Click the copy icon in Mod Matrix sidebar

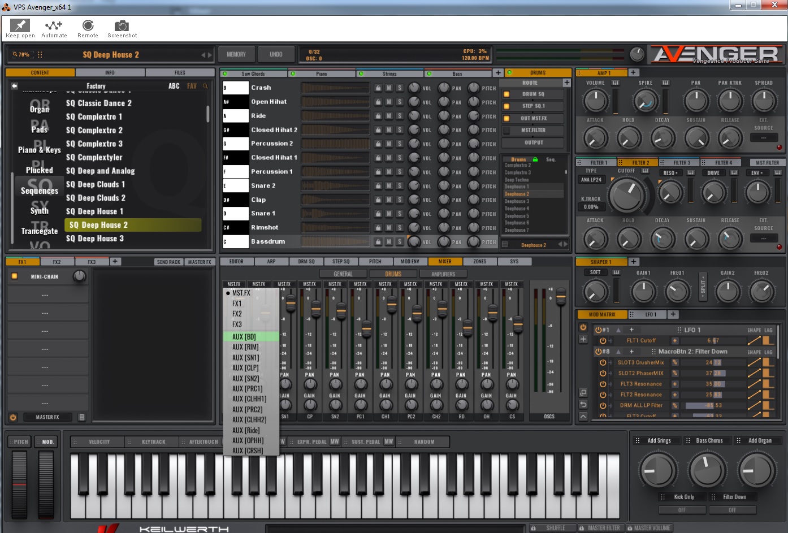[583, 393]
